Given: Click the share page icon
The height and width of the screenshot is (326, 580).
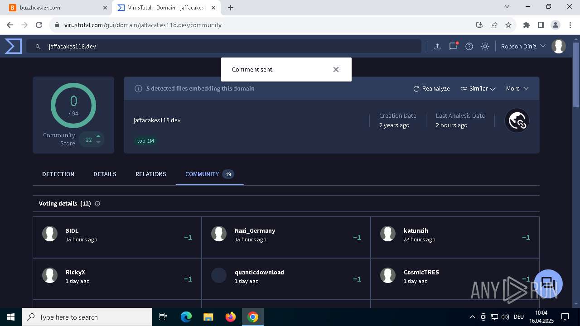Looking at the screenshot, I should (494, 25).
